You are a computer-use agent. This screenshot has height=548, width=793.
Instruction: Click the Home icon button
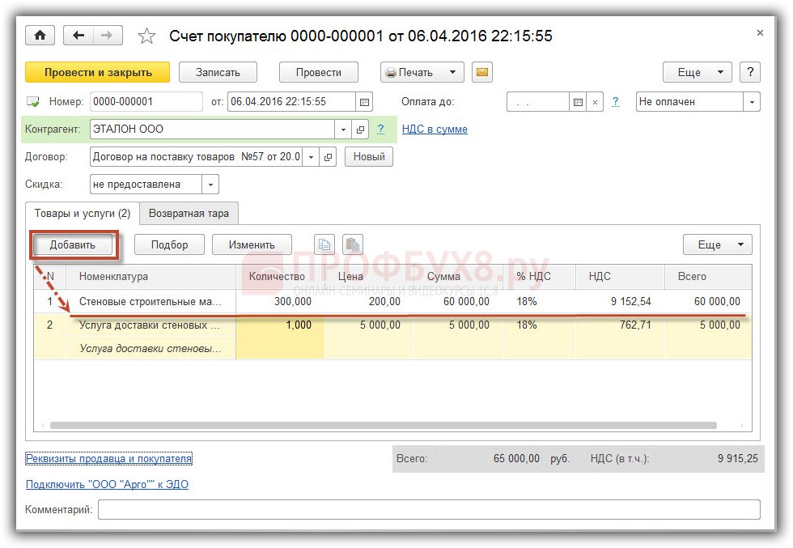tap(40, 36)
